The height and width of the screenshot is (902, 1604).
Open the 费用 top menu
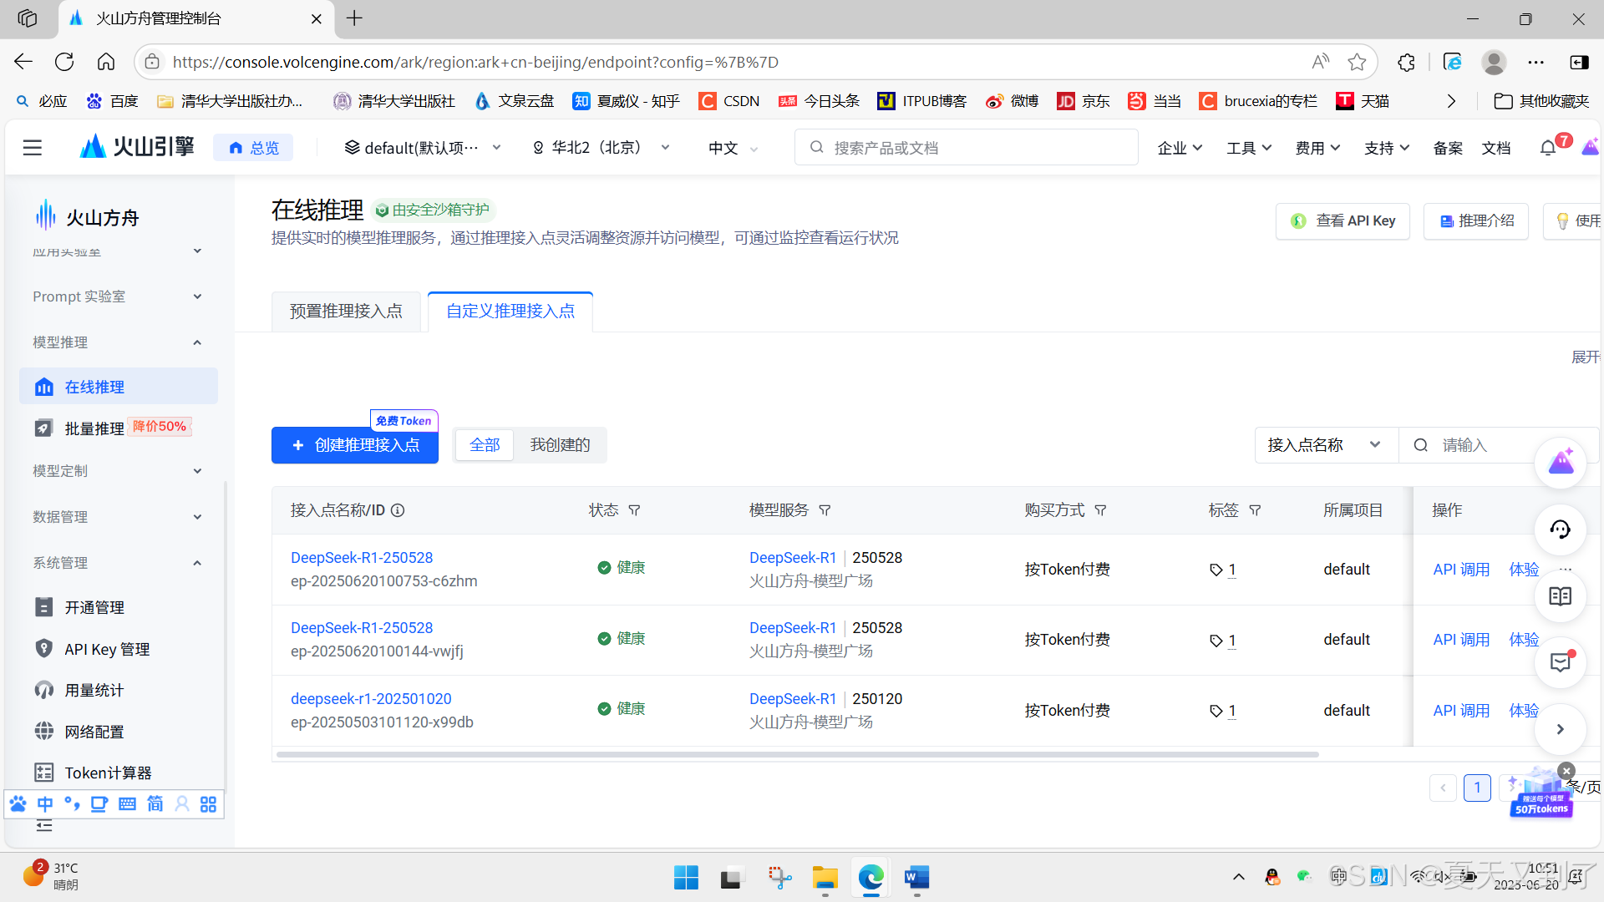[1317, 148]
